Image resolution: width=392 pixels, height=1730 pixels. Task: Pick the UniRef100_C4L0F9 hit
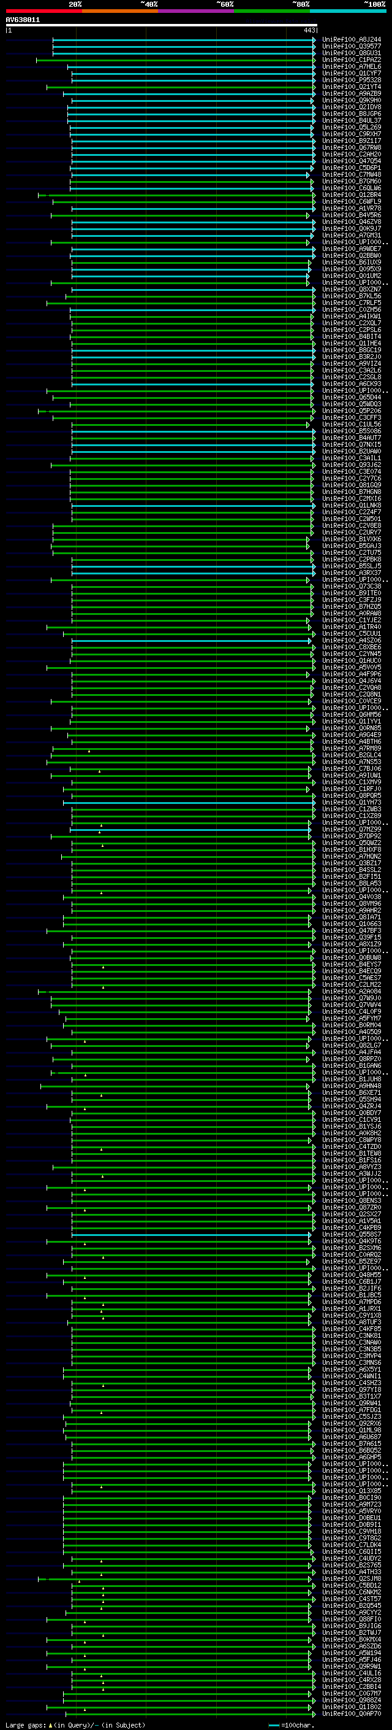(351, 1011)
